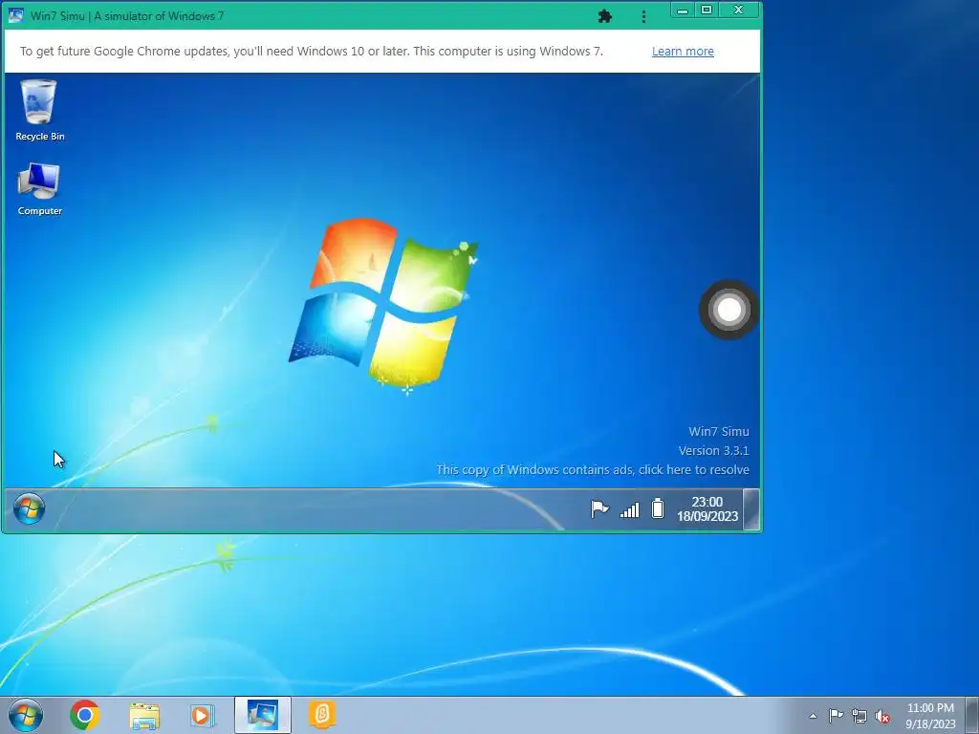Open host clock showing 11:00 PM 9/18/2023
This screenshot has height=734, width=979.
[930, 716]
